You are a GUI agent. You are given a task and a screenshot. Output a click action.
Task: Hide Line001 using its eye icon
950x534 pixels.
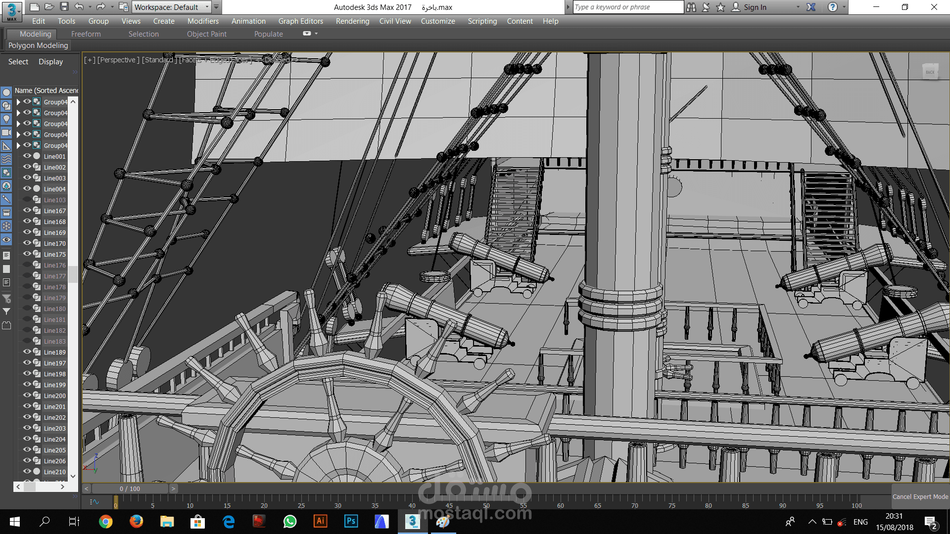tap(27, 156)
